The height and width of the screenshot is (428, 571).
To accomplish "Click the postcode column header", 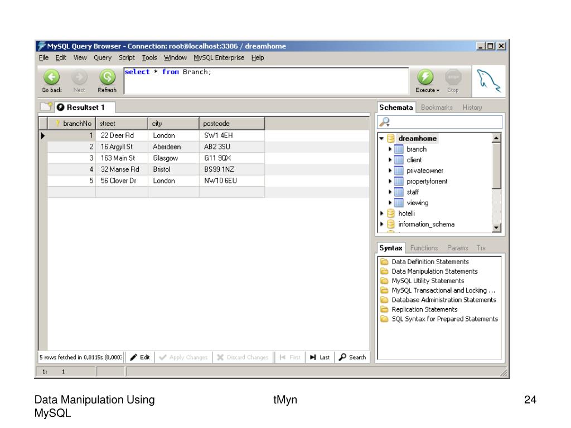I will (x=232, y=123).
